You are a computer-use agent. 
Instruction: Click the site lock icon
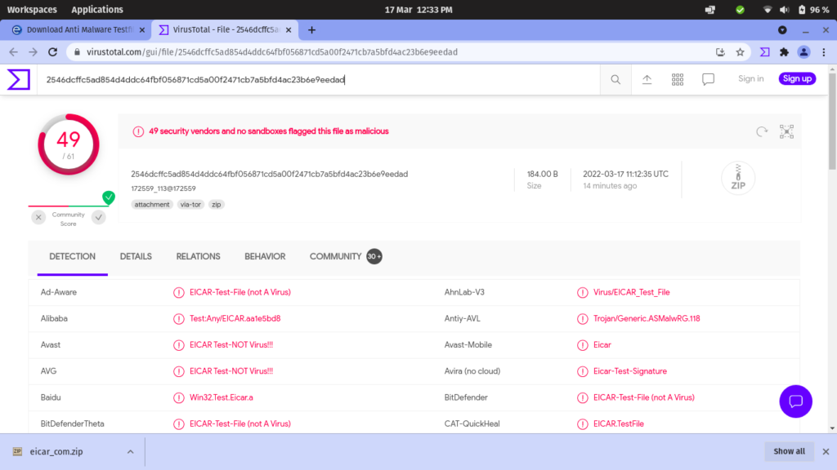pos(77,52)
